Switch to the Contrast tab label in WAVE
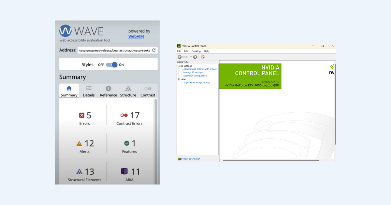The height and width of the screenshot is (205, 391). pyautogui.click(x=148, y=95)
